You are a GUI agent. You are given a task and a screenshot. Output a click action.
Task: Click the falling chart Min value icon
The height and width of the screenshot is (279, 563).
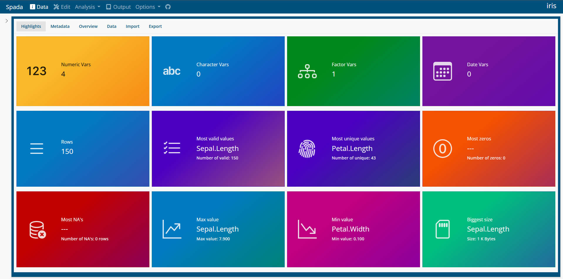[307, 229]
